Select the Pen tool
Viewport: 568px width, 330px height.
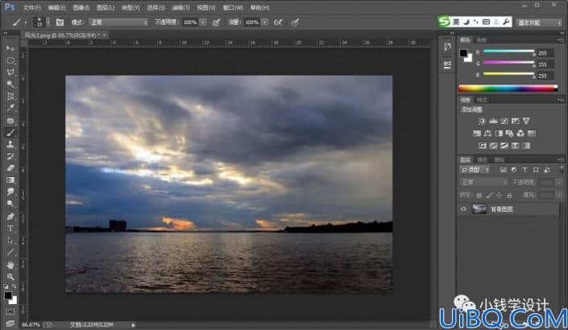click(x=10, y=217)
